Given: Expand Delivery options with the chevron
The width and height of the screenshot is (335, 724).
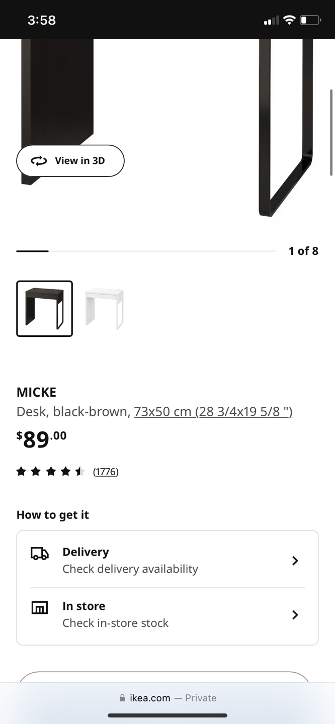Looking at the screenshot, I should (295, 561).
